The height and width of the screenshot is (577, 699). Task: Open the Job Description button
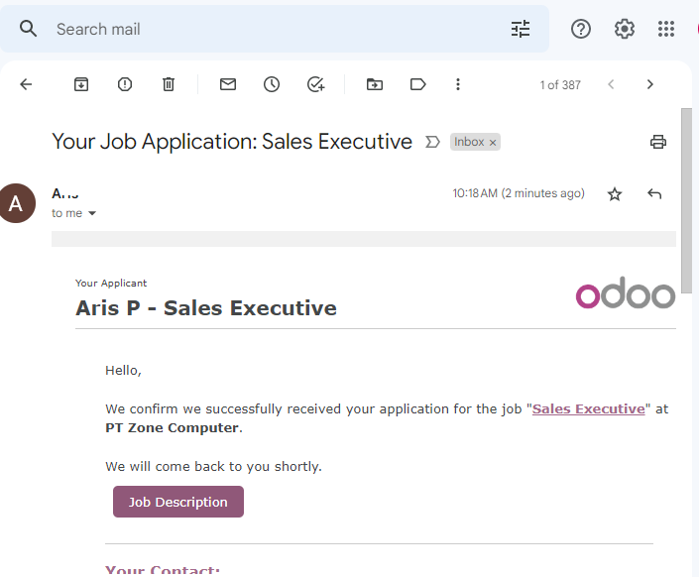(x=178, y=502)
